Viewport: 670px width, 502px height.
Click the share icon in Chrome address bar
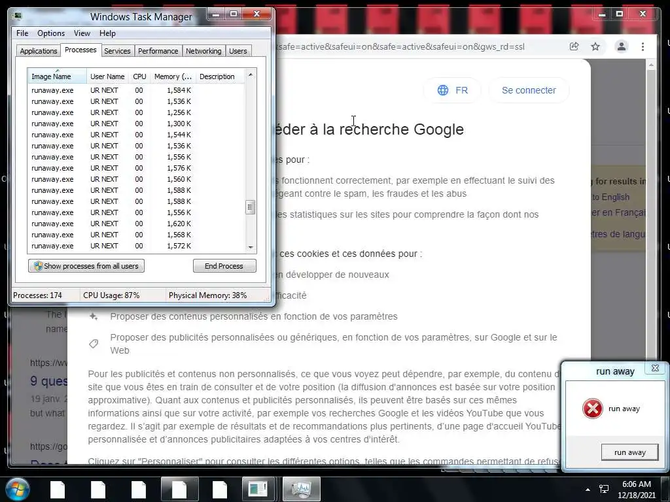pos(574,46)
